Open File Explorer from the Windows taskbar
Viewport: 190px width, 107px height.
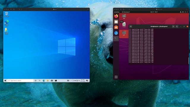[48, 81]
